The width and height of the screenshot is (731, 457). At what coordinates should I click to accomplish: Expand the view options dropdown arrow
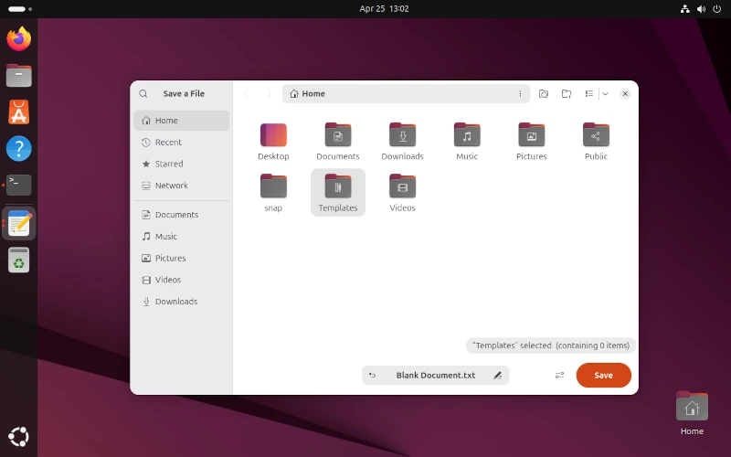605,94
